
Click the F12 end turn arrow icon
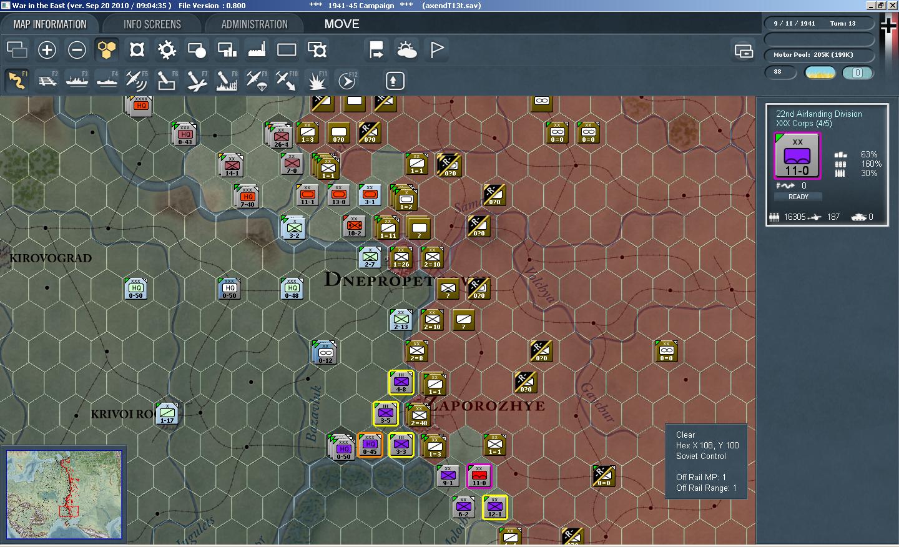pyautogui.click(x=347, y=81)
